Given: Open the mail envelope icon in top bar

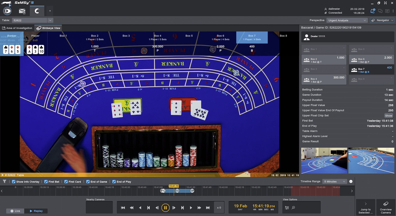Looking at the screenshot, I should 22,11.
